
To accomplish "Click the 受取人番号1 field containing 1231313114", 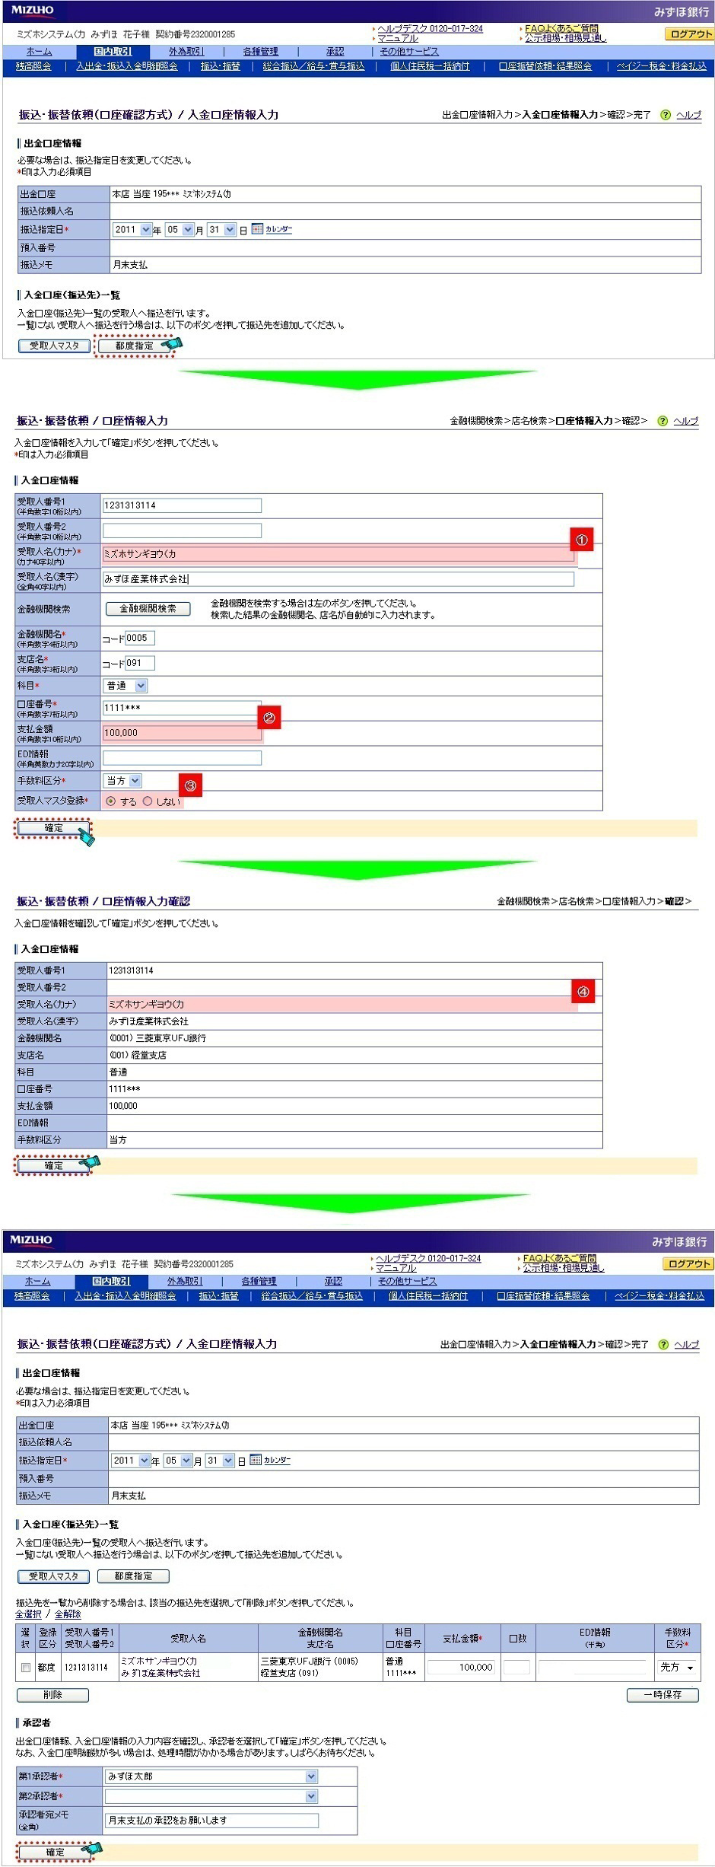I will click(182, 505).
